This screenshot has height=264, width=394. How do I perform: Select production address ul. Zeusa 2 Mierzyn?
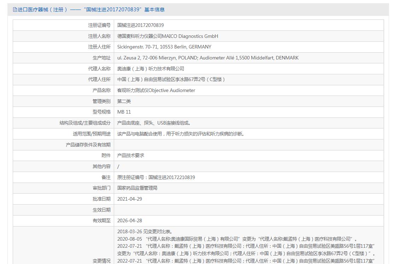[208, 58]
